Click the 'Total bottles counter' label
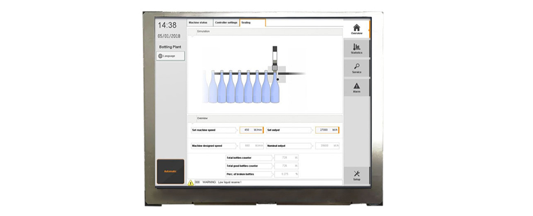533x216 pixels. 239,158
